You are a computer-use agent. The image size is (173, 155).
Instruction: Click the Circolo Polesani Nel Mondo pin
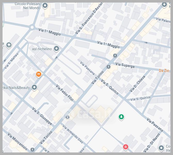point(45,6)
